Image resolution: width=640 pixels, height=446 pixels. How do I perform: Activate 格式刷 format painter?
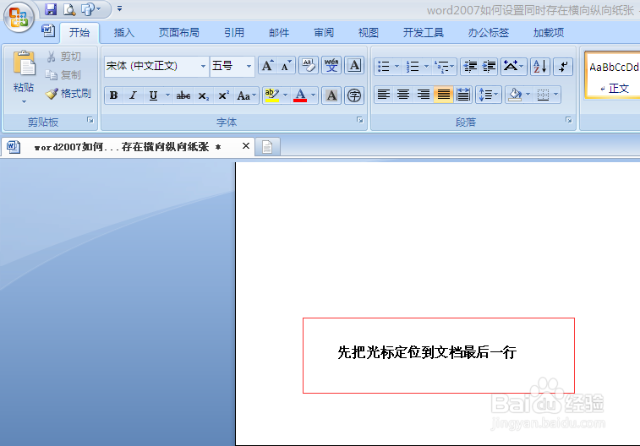click(x=68, y=94)
